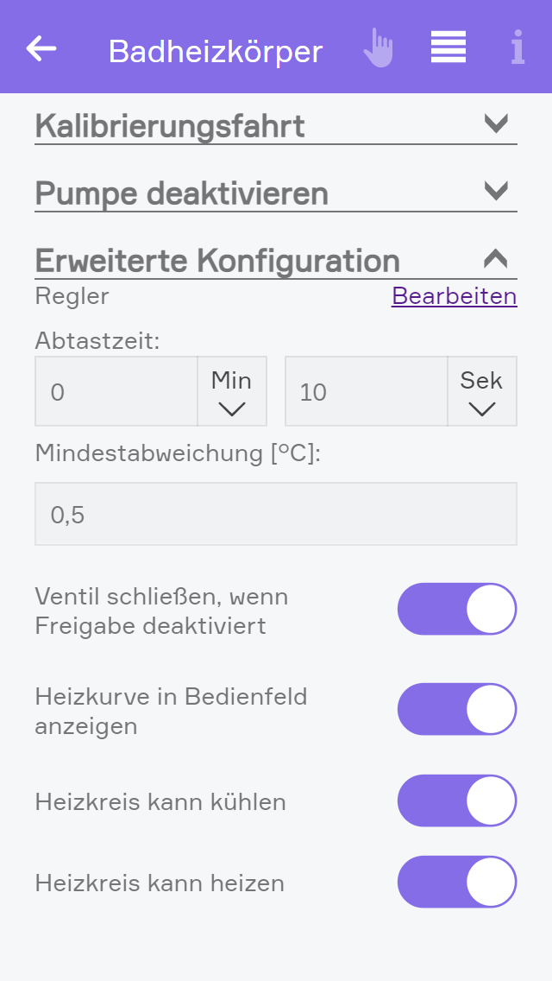Viewport: 552px width, 981px height.
Task: Disable Heizkurve in Bedienfeld anzeigen
Action: (456, 709)
